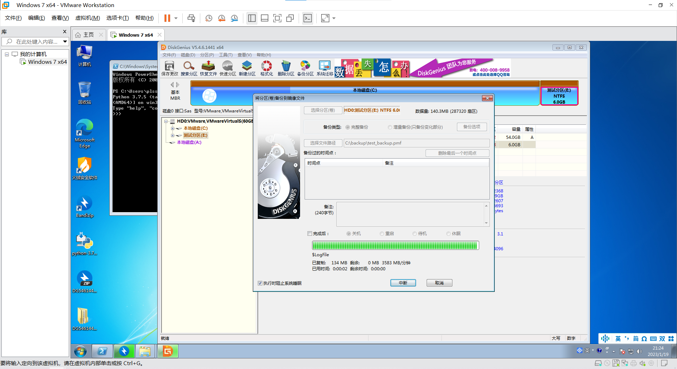Image resolution: width=677 pixels, height=369 pixels.
Task: Click the System Migration (系统迁移) icon
Action: pyautogui.click(x=325, y=68)
